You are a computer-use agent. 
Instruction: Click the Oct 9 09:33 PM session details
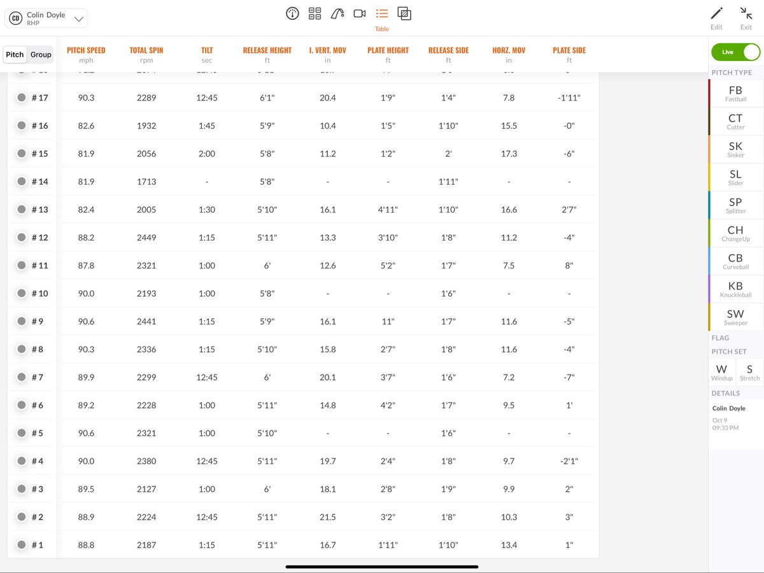pyautogui.click(x=725, y=424)
